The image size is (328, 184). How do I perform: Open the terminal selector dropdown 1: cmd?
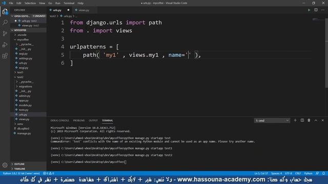click(272, 121)
